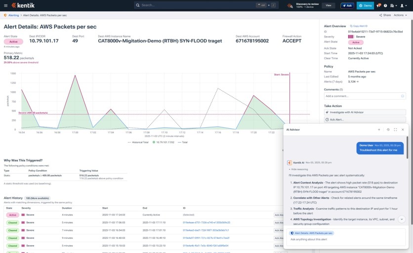Hide reasoning in Kentik AI response
413x253 pixels.
(x=299, y=168)
